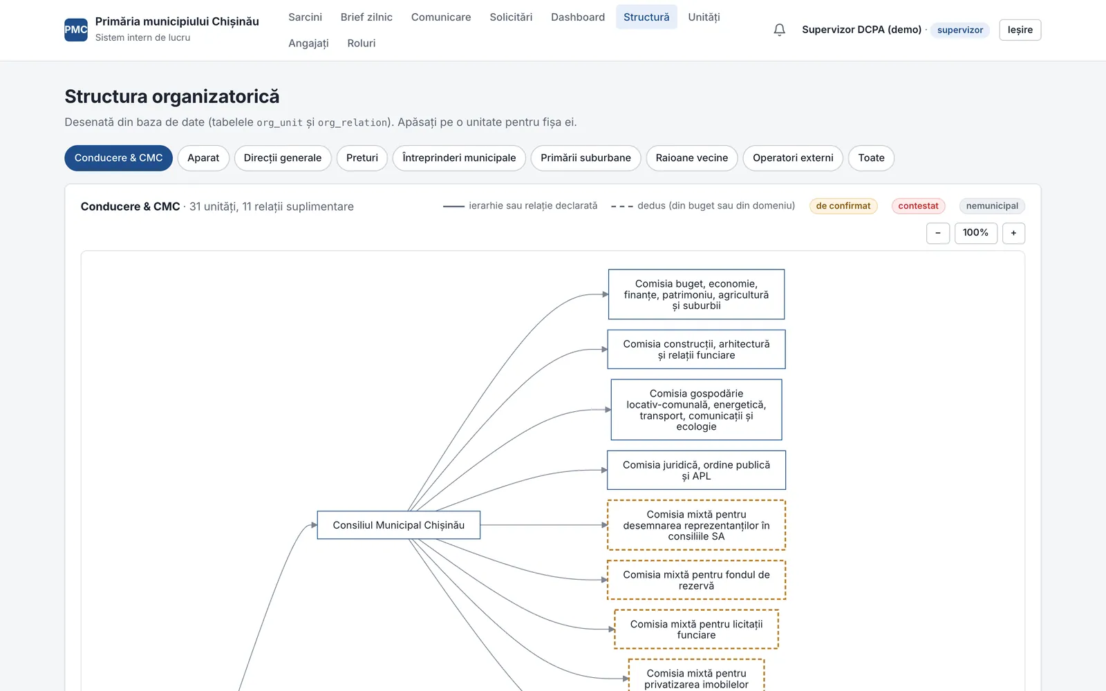This screenshot has height=691, width=1106.
Task: Select the Structură nav item
Action: (646, 17)
